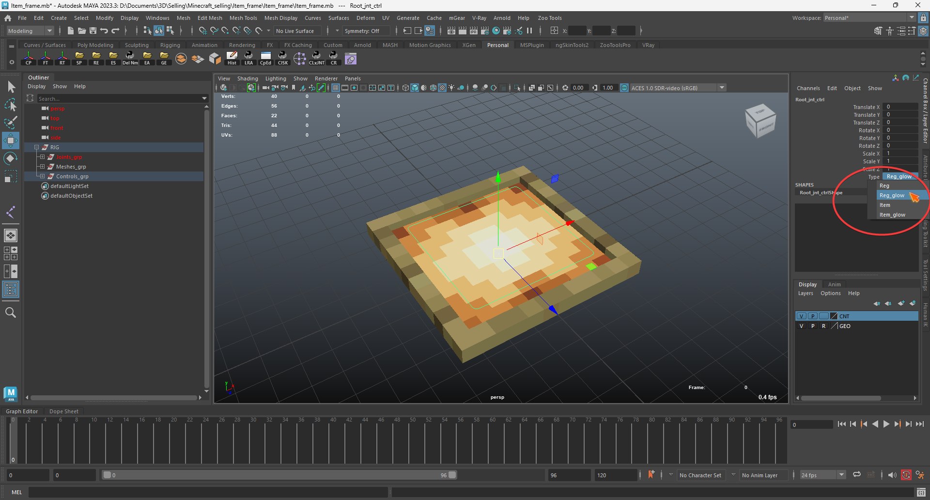Switch to the Rigging shelf tab
930x500 pixels.
(x=170, y=45)
